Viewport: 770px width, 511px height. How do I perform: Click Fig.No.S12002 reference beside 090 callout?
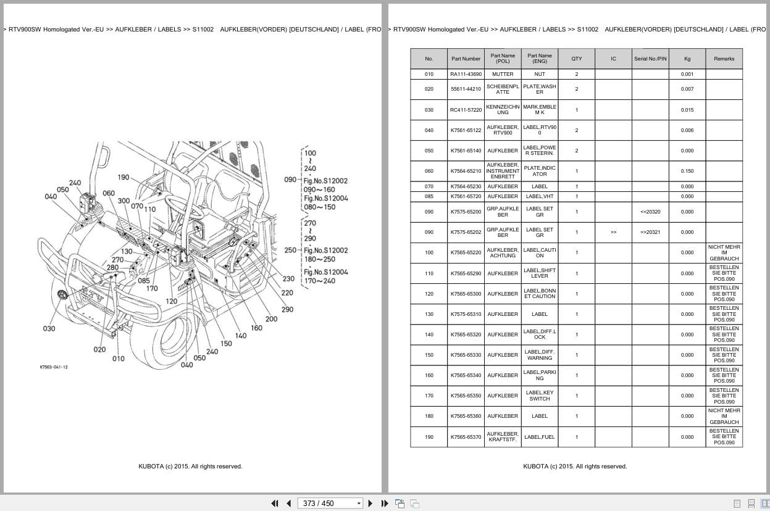tap(325, 180)
